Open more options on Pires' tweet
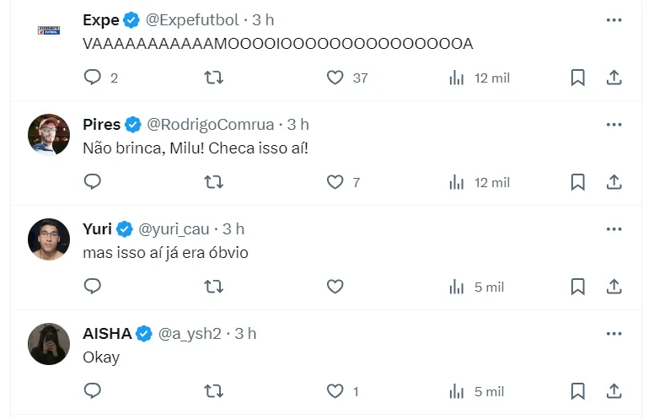Screen dimensions: 670x419 coord(614,124)
